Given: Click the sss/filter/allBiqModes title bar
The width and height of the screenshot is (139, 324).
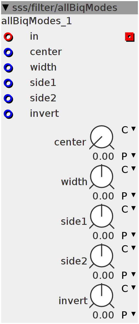Looking at the screenshot, I should click(69, 8).
